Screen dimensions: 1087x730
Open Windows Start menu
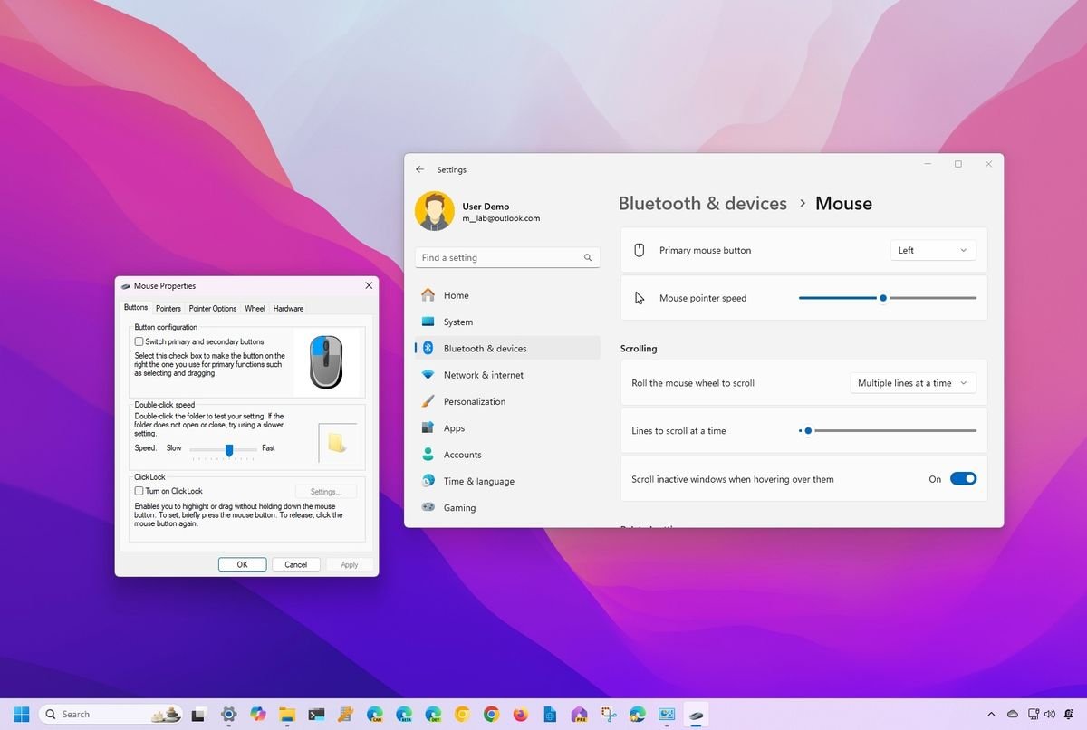pos(21,714)
